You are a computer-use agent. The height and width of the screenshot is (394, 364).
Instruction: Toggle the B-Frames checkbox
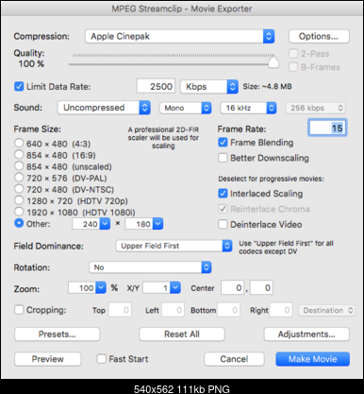[293, 67]
